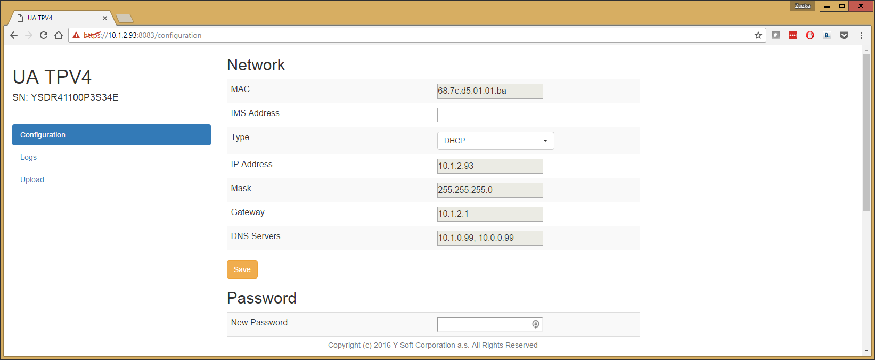Click password reveal icon in New Password field

(x=536, y=324)
